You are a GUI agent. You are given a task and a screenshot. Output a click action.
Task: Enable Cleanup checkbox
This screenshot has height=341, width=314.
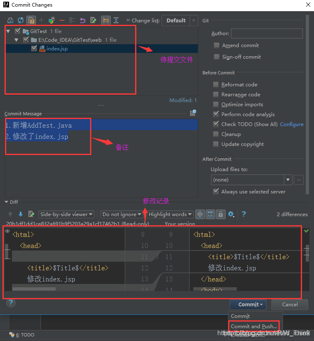click(216, 134)
